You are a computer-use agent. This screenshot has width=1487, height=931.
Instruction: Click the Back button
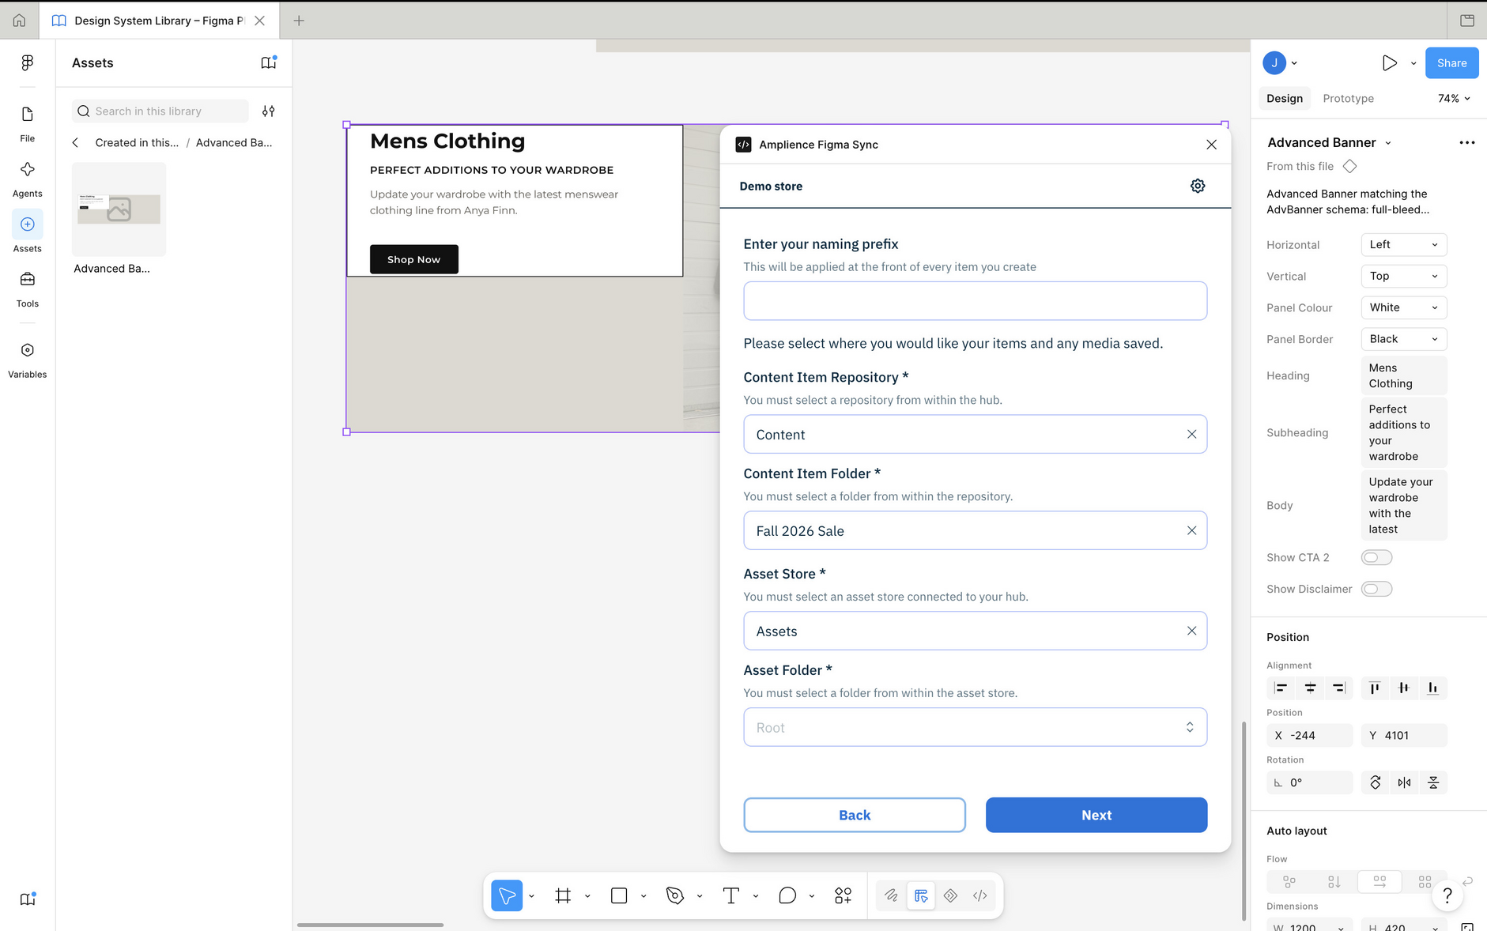[855, 815]
